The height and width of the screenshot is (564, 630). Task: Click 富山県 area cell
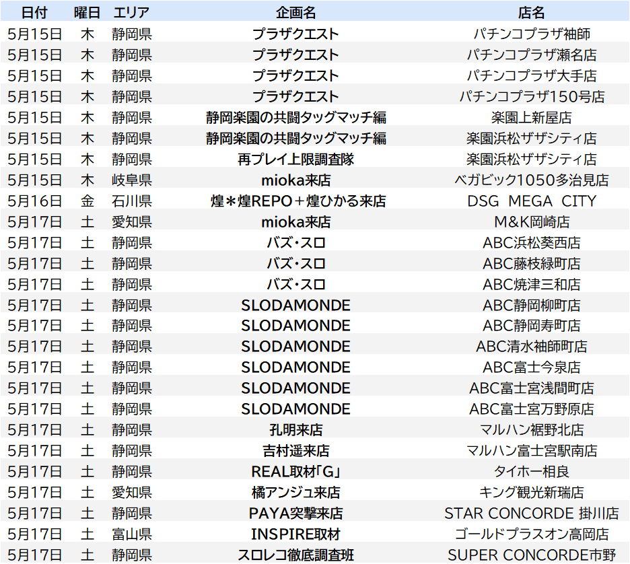132,534
